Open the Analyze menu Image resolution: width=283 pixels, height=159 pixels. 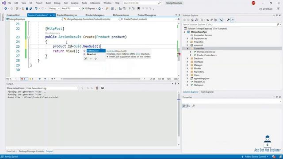(x=75, y=3)
